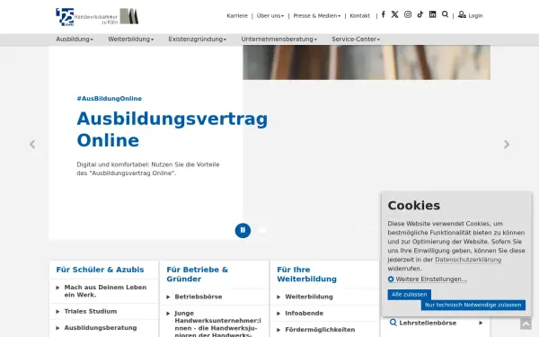Open the Presse & Medien dropdown
Image resolution: width=539 pixels, height=337 pixels.
coord(316,16)
